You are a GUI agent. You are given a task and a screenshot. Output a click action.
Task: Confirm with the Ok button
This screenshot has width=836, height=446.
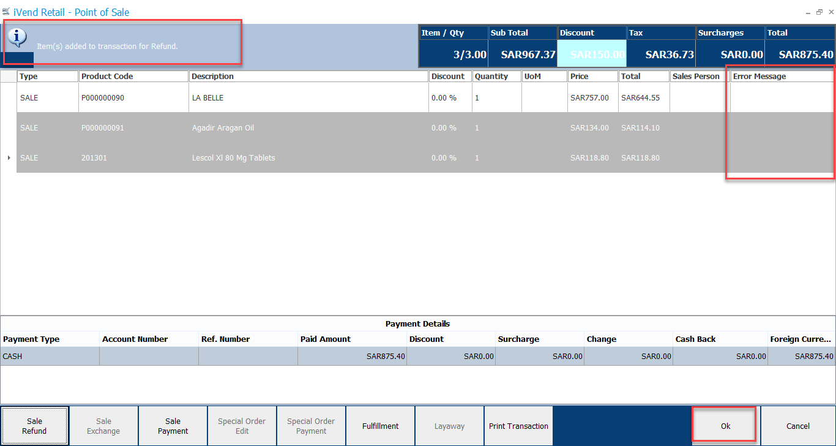[x=725, y=426]
